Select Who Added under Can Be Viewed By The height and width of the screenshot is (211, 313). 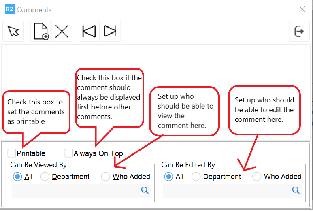click(x=105, y=177)
